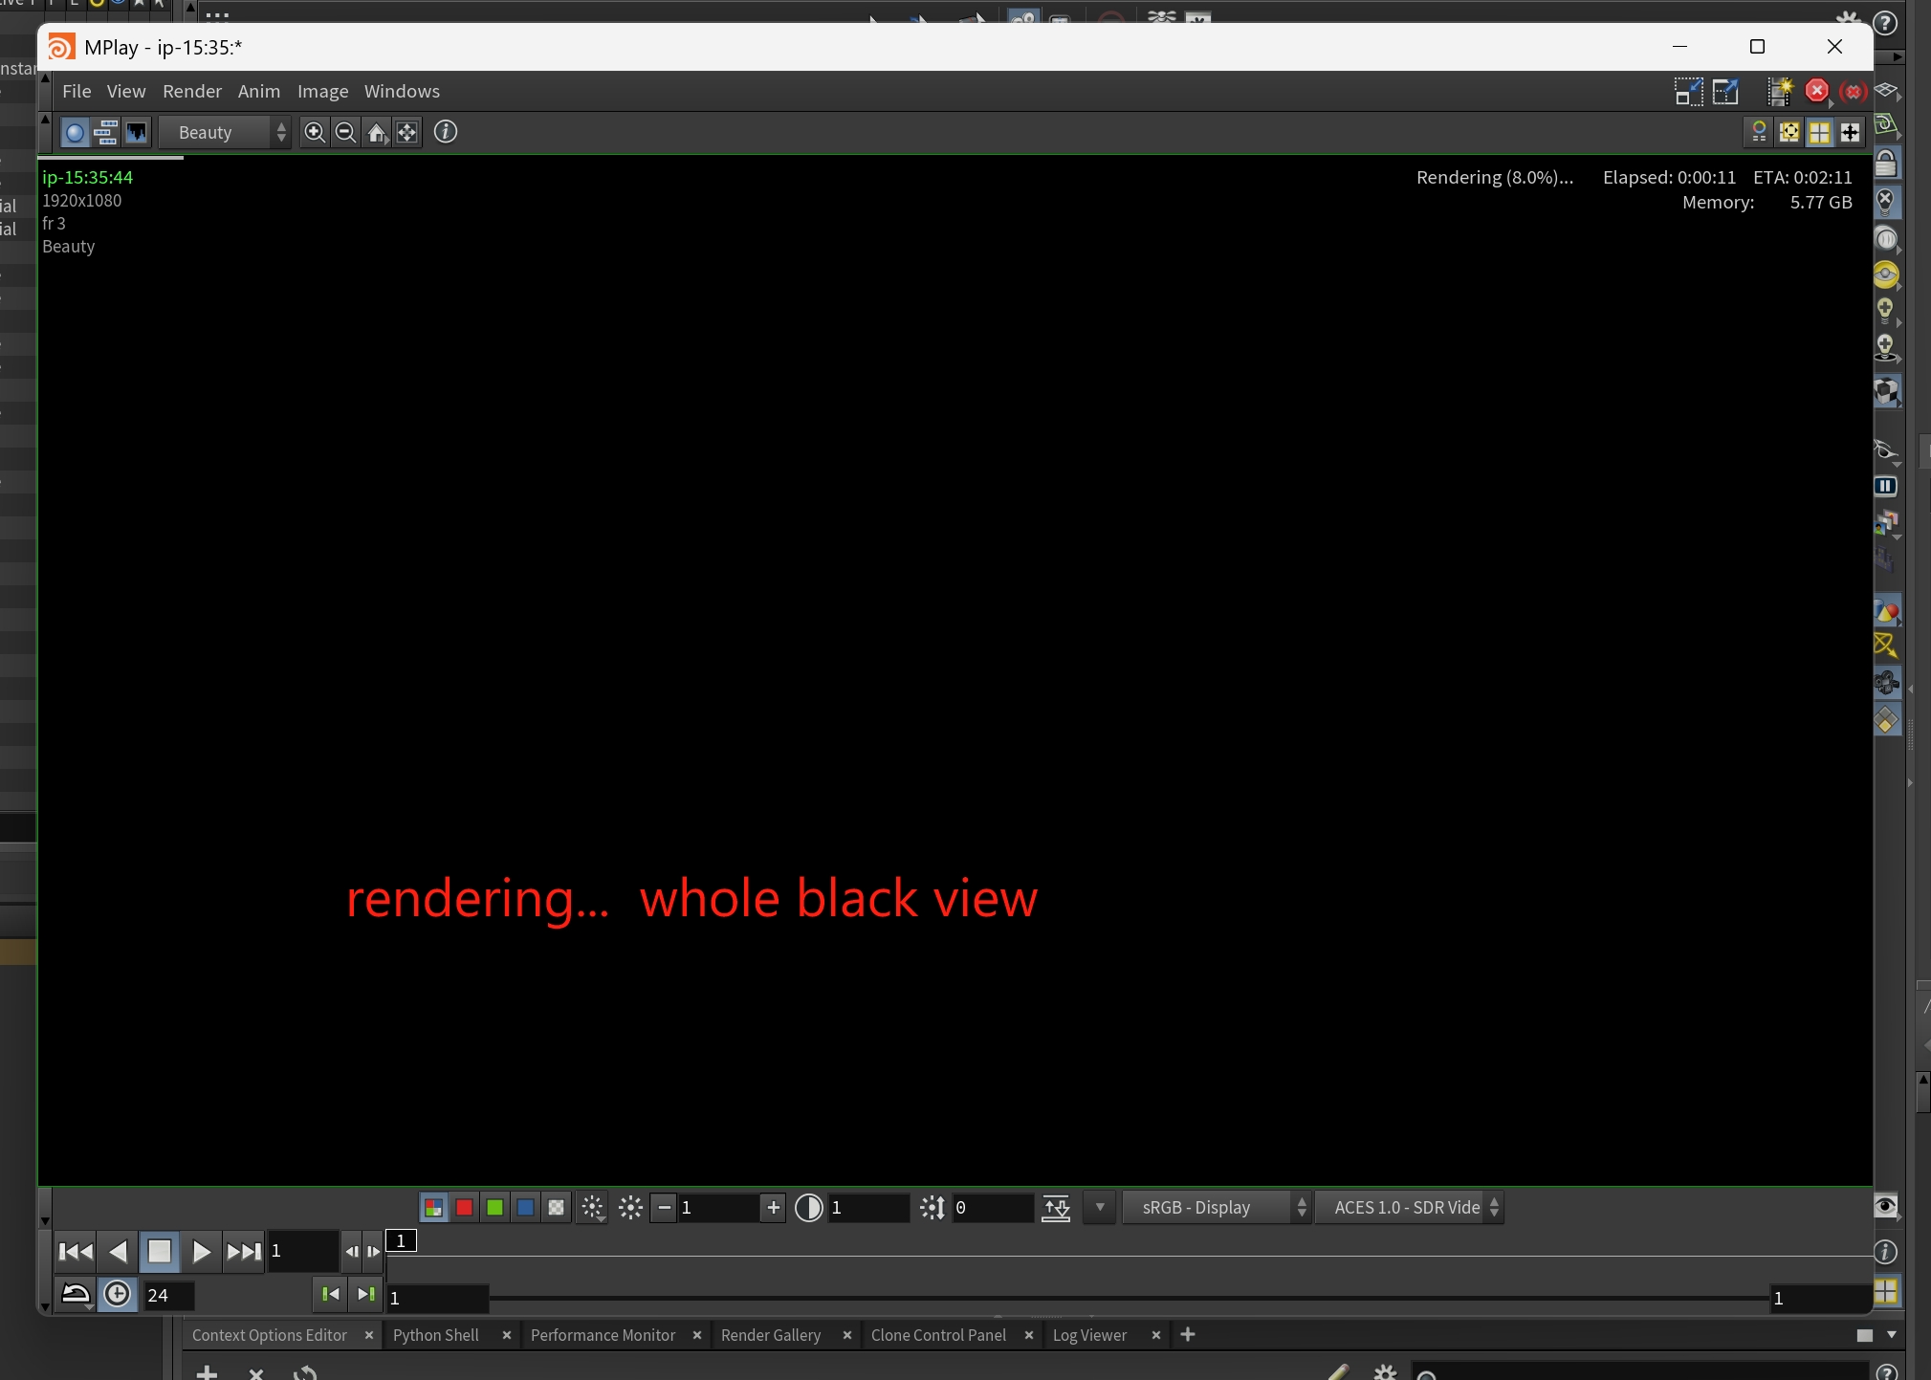Click the zoom out magnifier icon
Viewport: 1931px width, 1380px height.
[345, 132]
